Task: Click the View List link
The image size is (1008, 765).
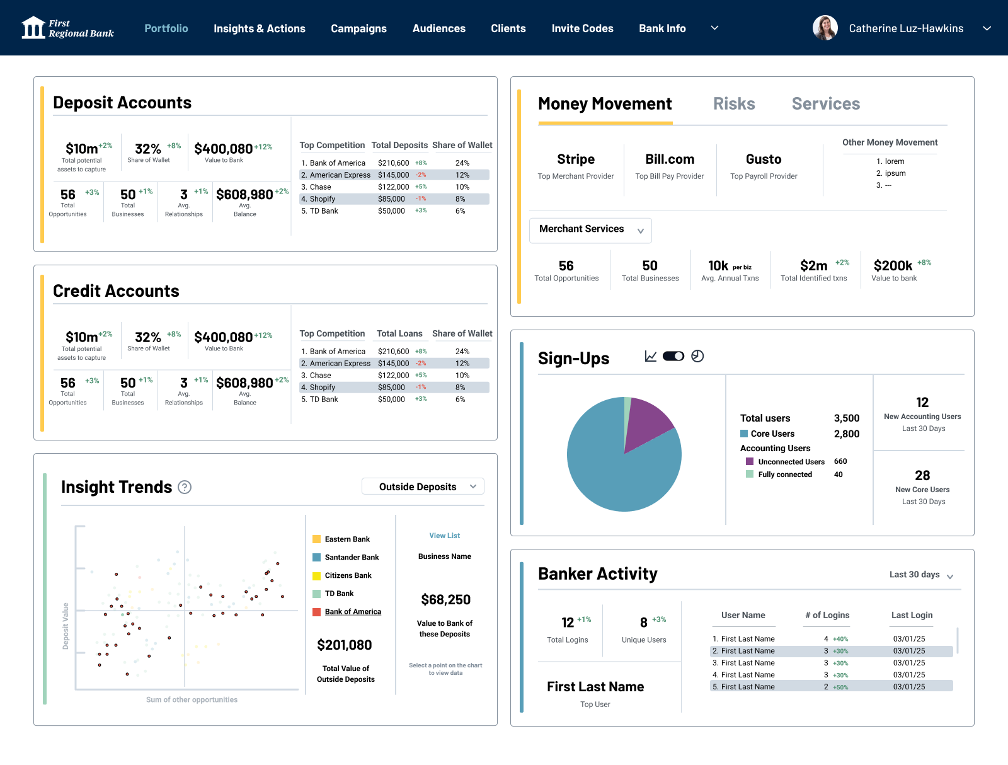Action: click(445, 536)
